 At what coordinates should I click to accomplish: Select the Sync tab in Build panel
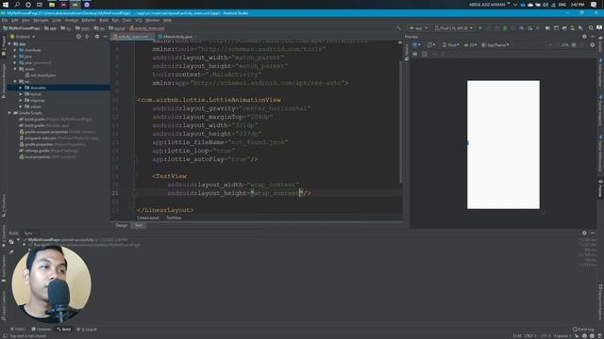click(x=28, y=233)
